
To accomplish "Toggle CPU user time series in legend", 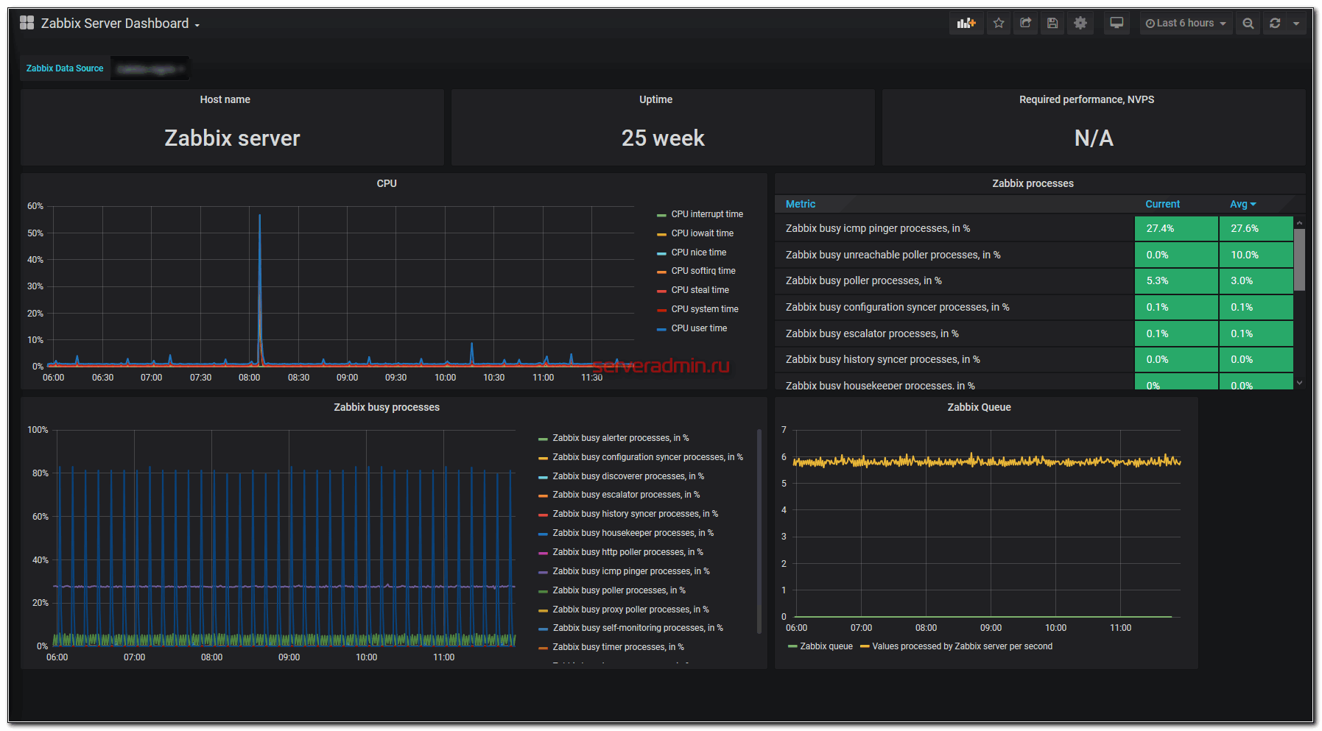I will click(699, 328).
